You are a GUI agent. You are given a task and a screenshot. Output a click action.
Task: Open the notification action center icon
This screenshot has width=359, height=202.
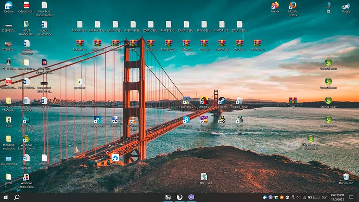coord(351,197)
